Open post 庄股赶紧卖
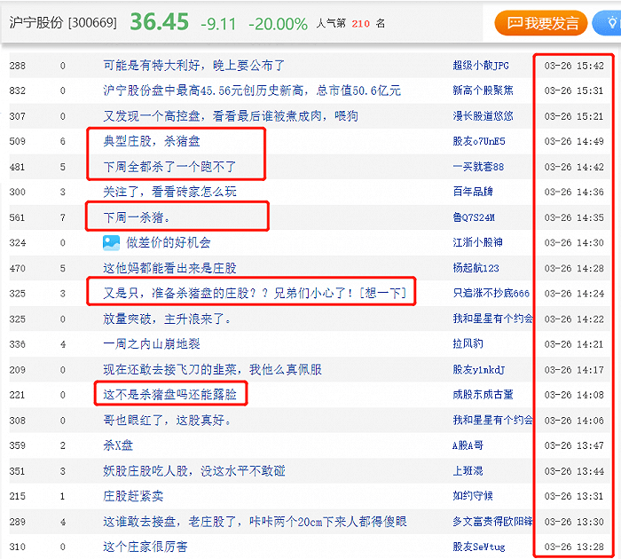 click(x=133, y=496)
